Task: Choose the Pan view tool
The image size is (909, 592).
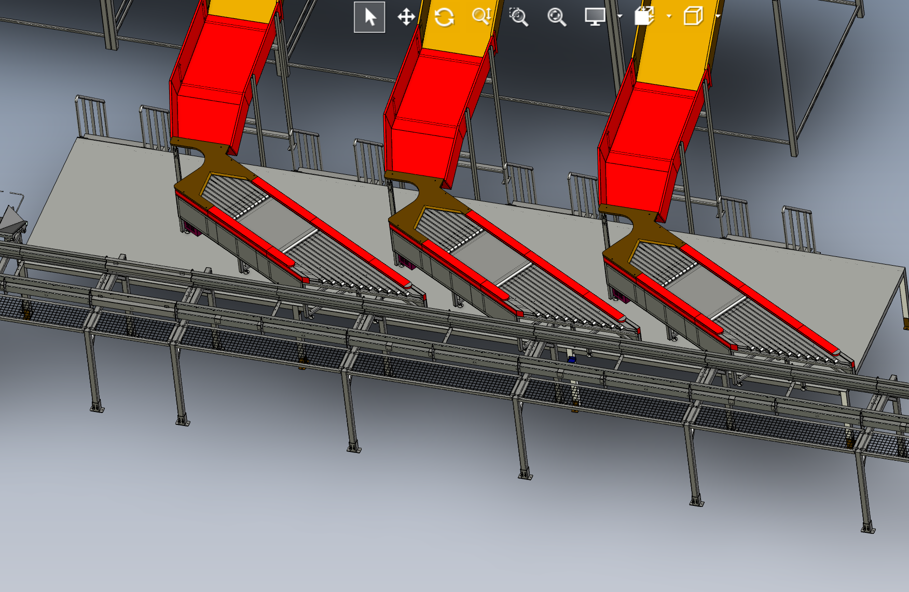Action: click(406, 17)
